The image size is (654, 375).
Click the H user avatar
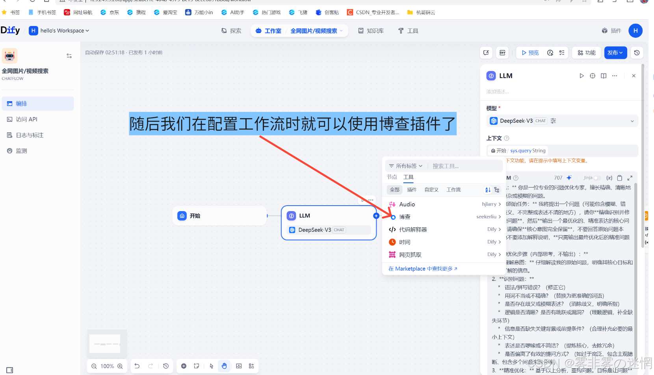pos(635,31)
